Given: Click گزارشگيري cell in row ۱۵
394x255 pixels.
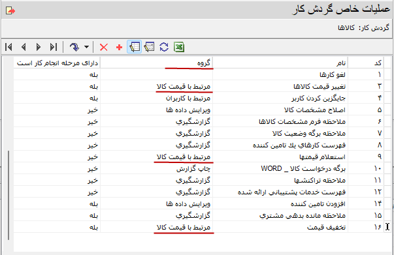Looking at the screenshot, I should tap(157, 216).
